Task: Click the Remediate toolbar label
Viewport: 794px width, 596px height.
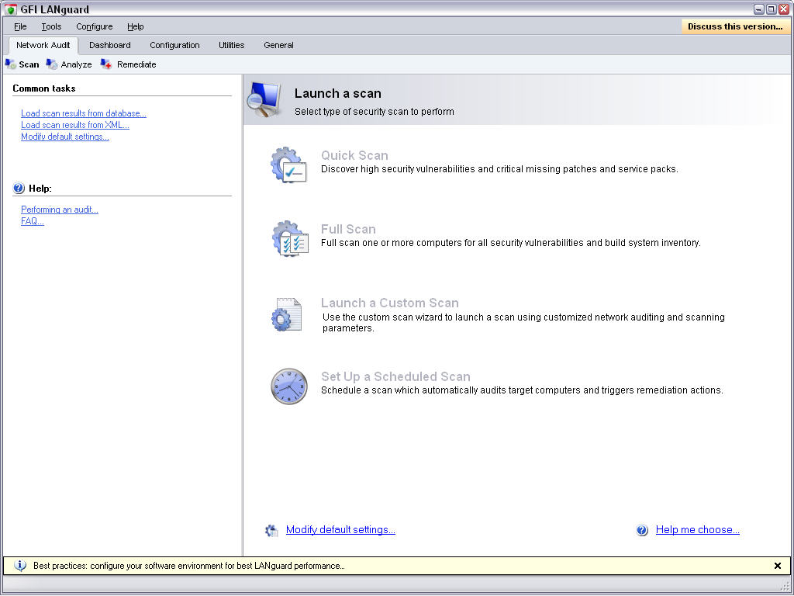Action: 136,64
